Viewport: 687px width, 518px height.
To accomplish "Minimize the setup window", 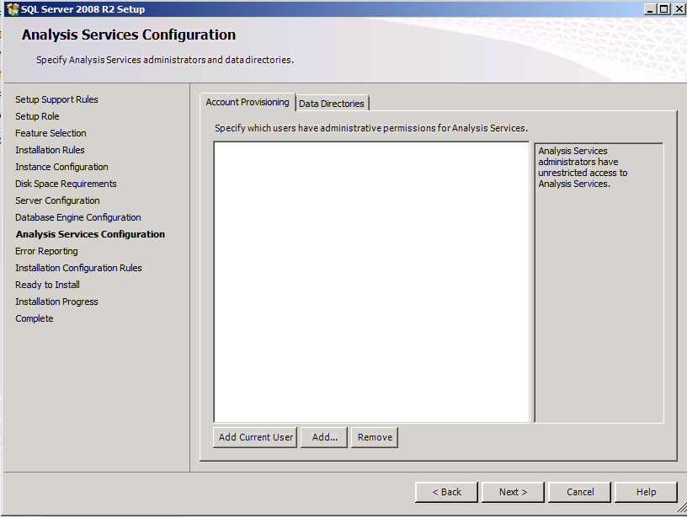I will (x=651, y=8).
